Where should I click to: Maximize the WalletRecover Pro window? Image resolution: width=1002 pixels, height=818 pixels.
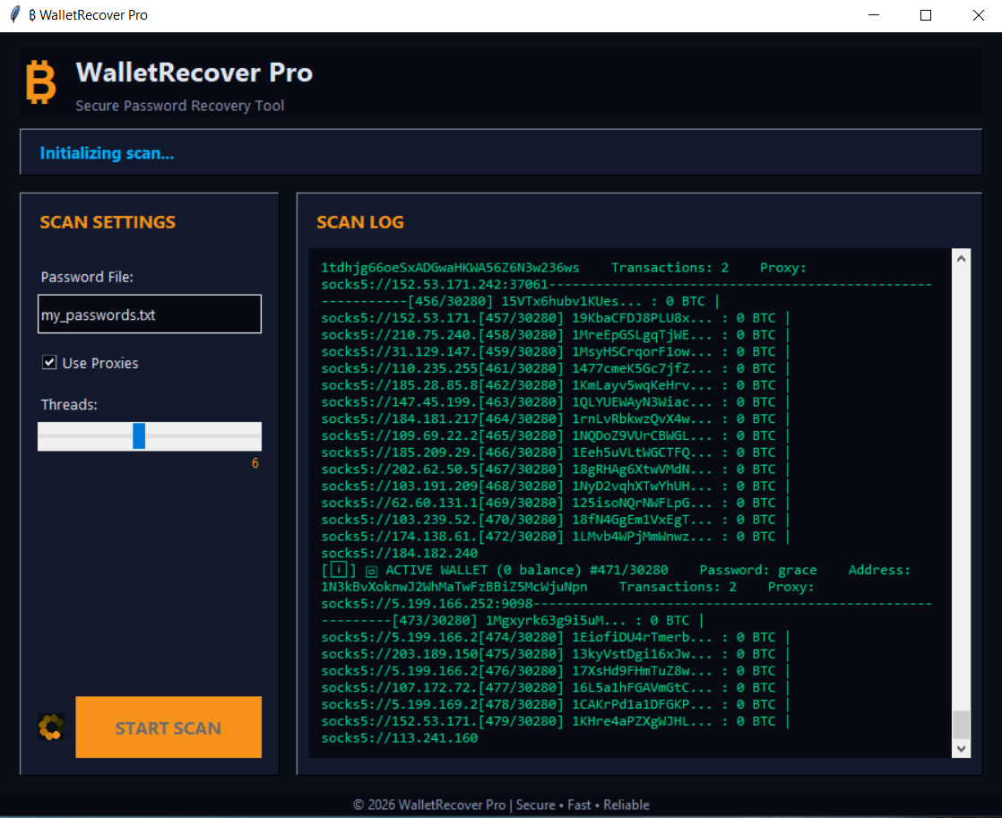click(926, 15)
